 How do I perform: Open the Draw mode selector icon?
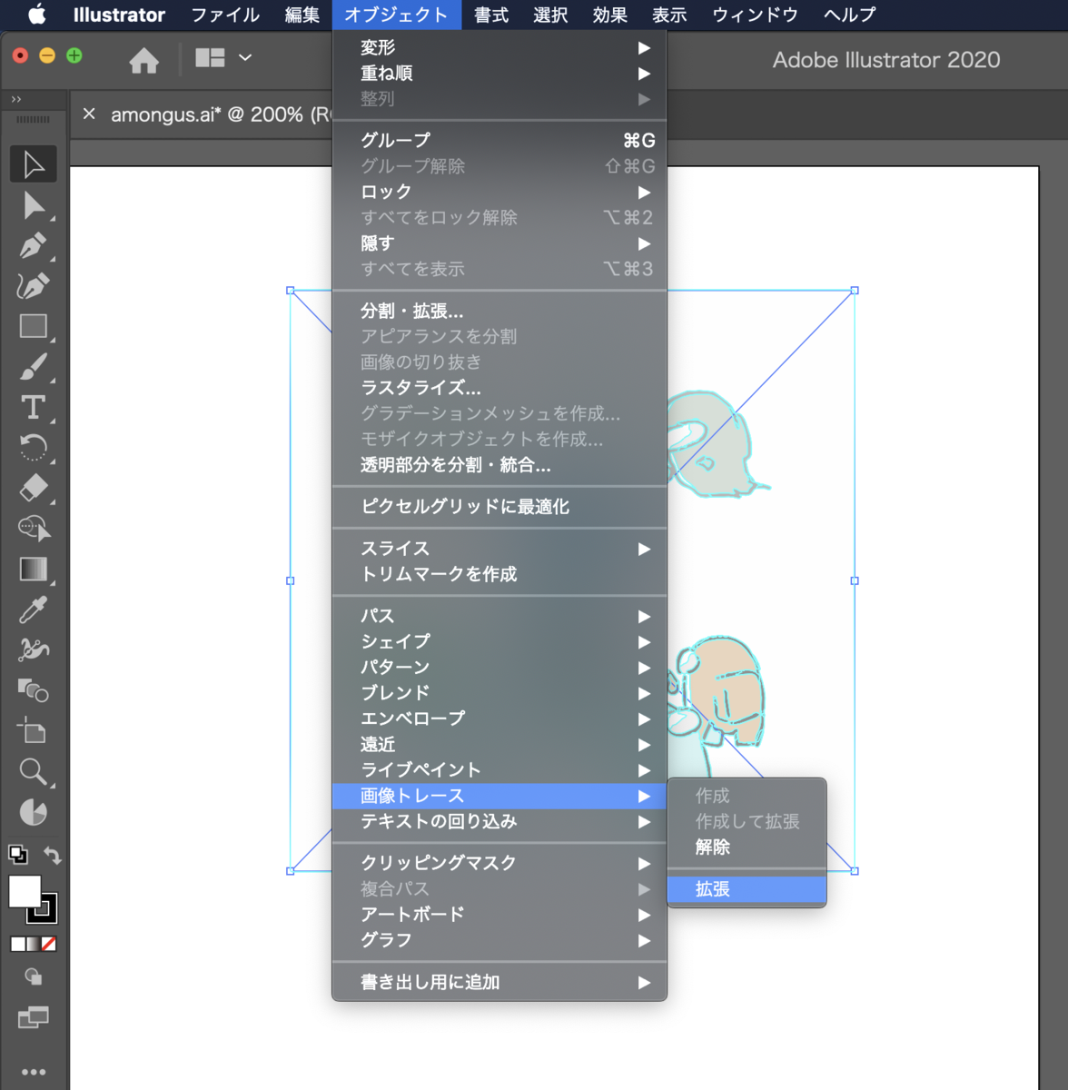click(x=34, y=976)
